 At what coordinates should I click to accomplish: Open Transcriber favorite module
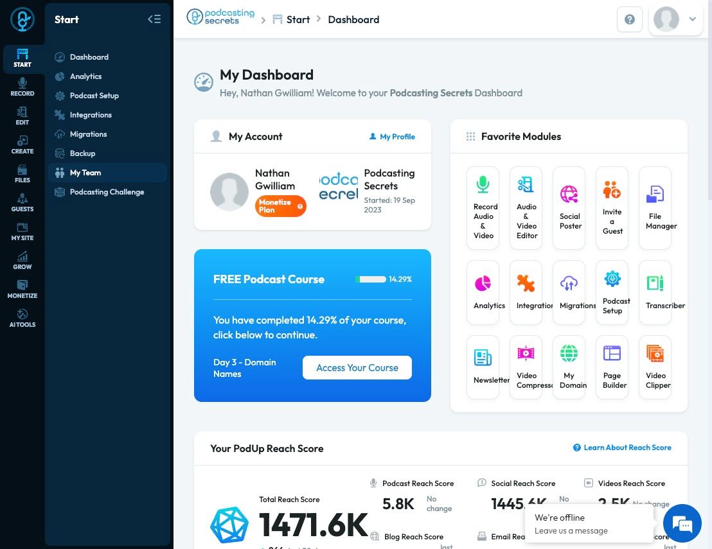point(655,292)
